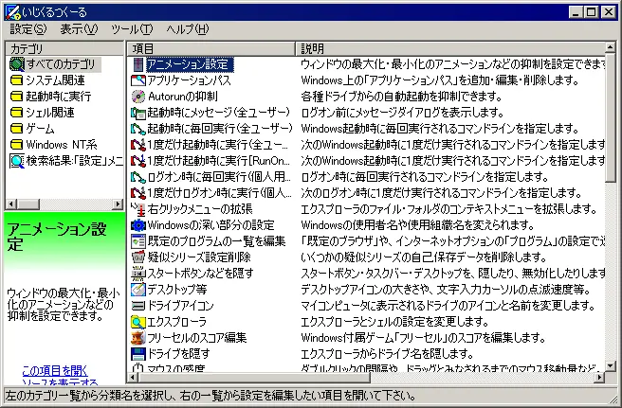Click item list horizontal scroll right arrow
Image resolution: width=622 pixels, height=408 pixels.
[x=600, y=378]
